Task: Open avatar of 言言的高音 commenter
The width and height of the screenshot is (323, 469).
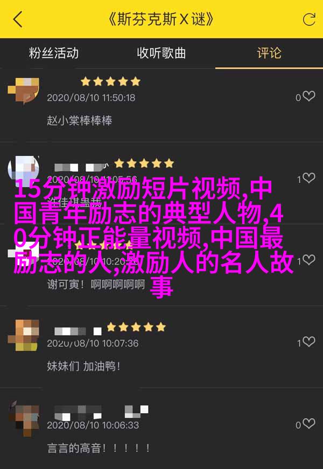Action: click(x=24, y=418)
